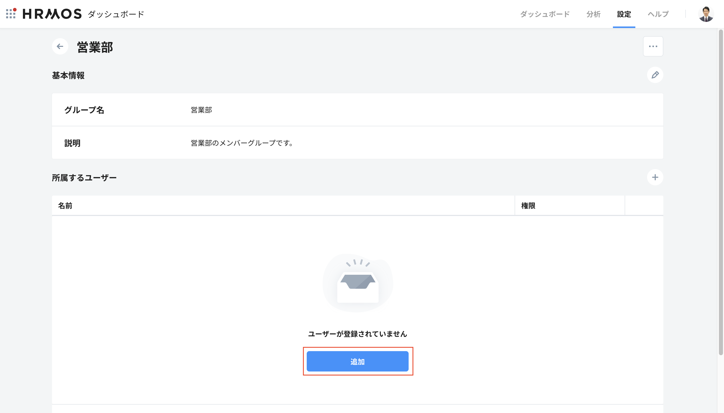Viewport: 724px width, 413px height.
Task: Open the three-dot more options menu
Action: coord(653,46)
